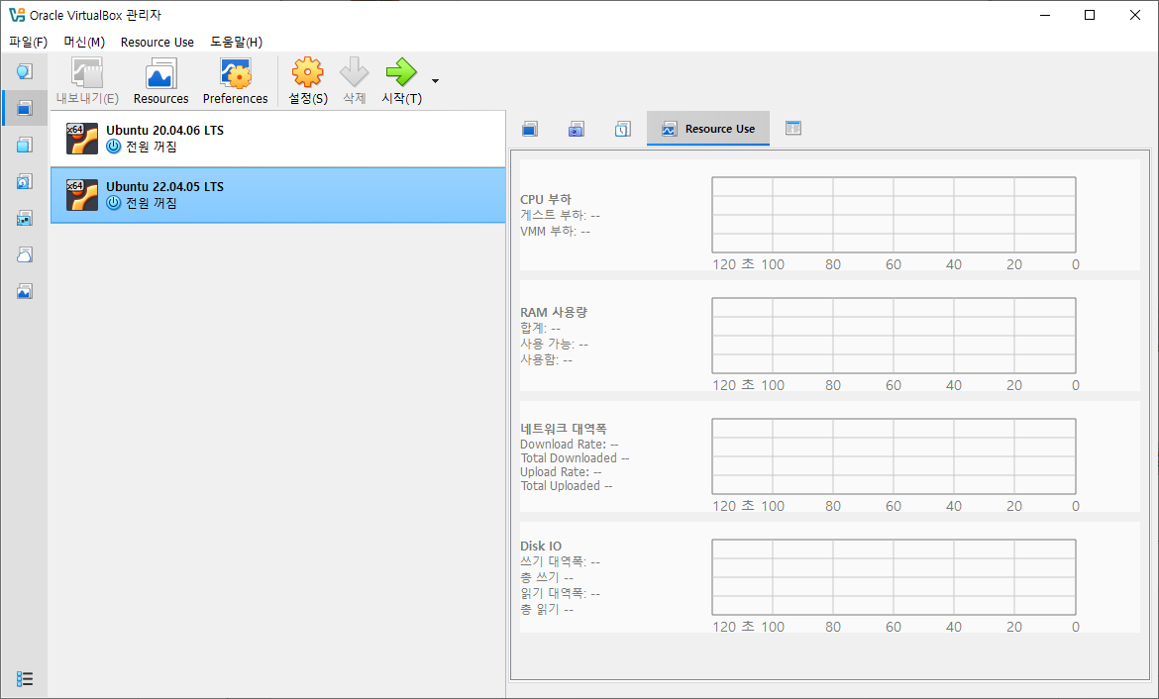Open the 도움말(H) help menu
1159x699 pixels.
point(237,43)
